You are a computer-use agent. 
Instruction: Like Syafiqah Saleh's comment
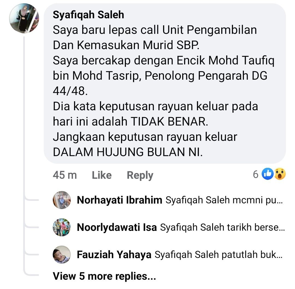pyautogui.click(x=102, y=175)
